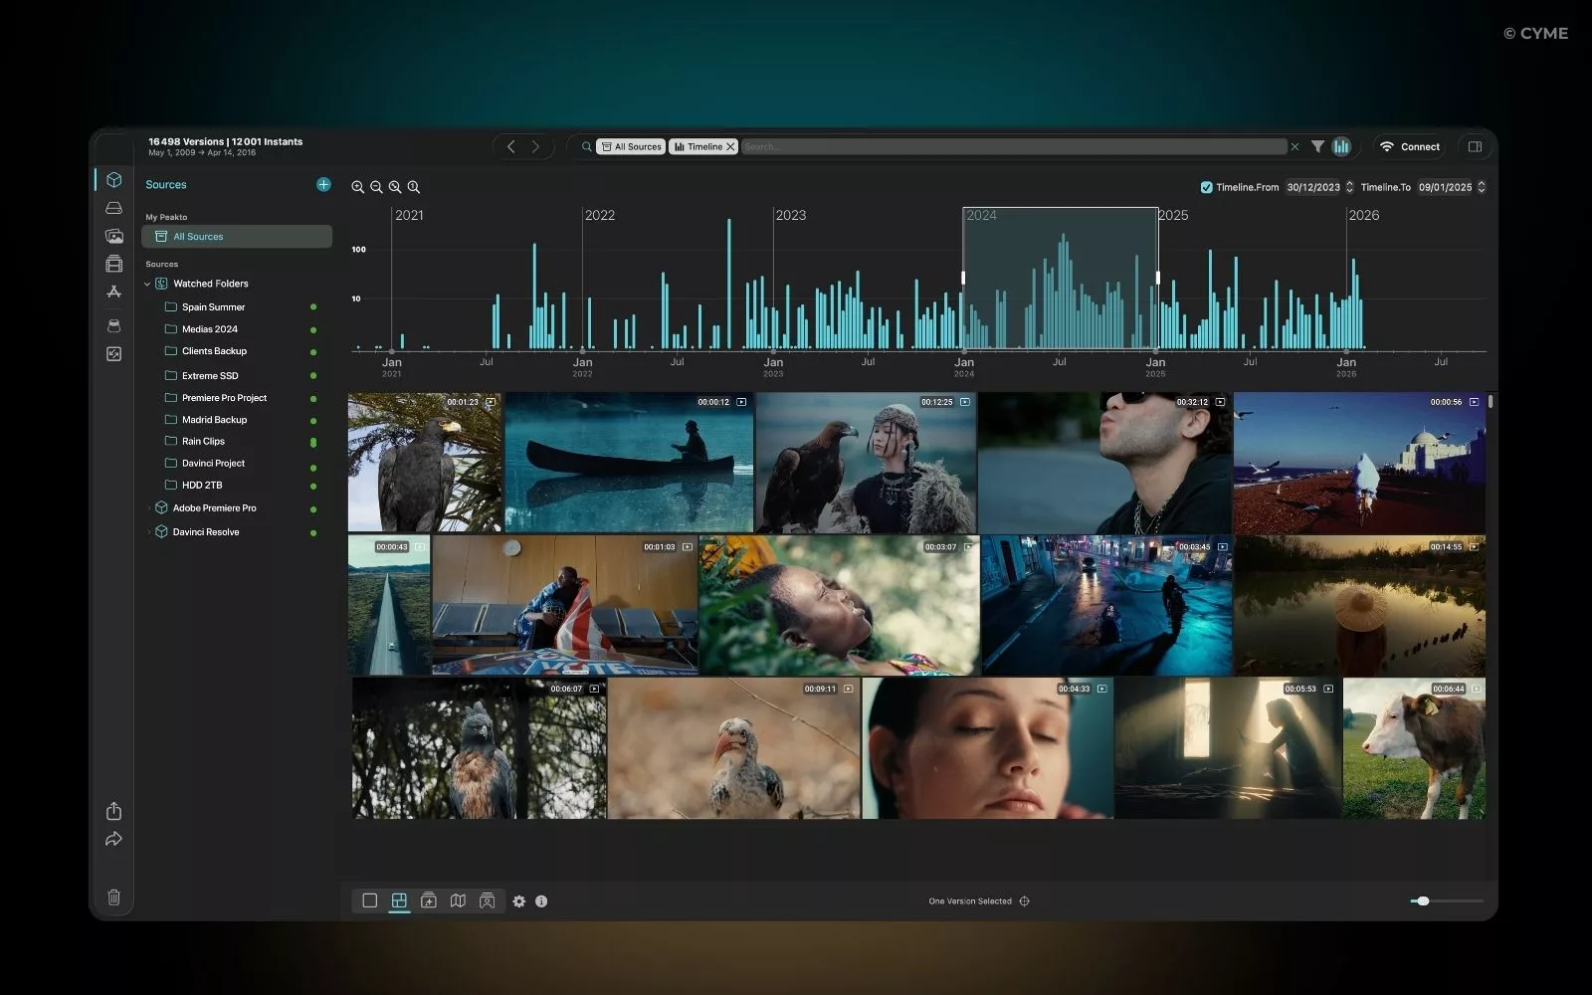This screenshot has height=995, width=1592.
Task: Remove the Timeline filter tag
Action: click(x=730, y=146)
